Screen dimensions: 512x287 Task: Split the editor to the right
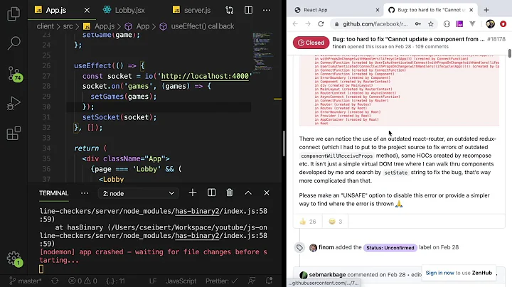tap(248, 10)
